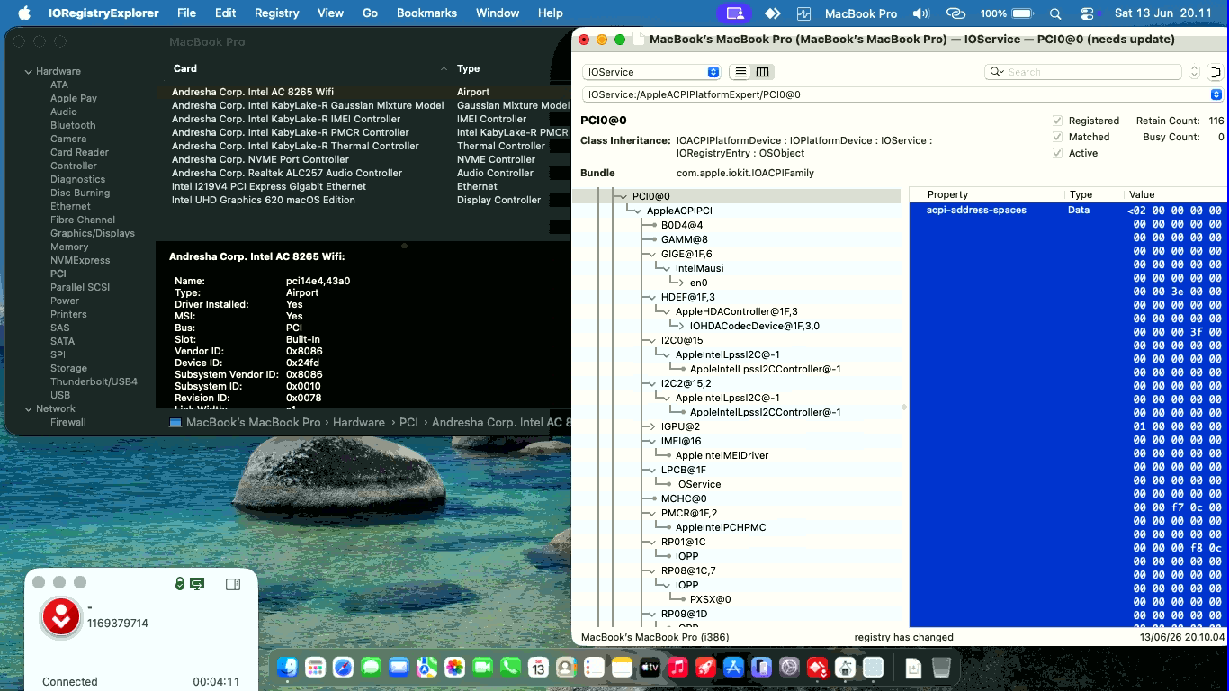This screenshot has height=691, width=1229.
Task: Toggle the Registered checkbox
Action: point(1057,121)
